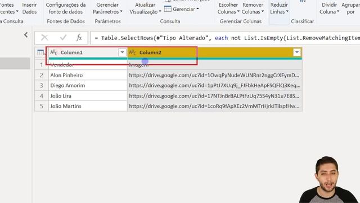This screenshot has height=203, width=360.
Task: Click Inserir Dados button
Action: click(29, 8)
